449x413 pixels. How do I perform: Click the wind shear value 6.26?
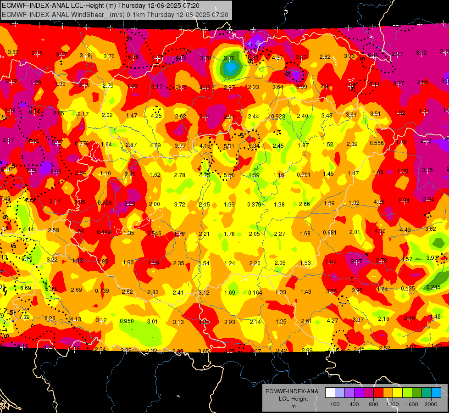click(50, 318)
